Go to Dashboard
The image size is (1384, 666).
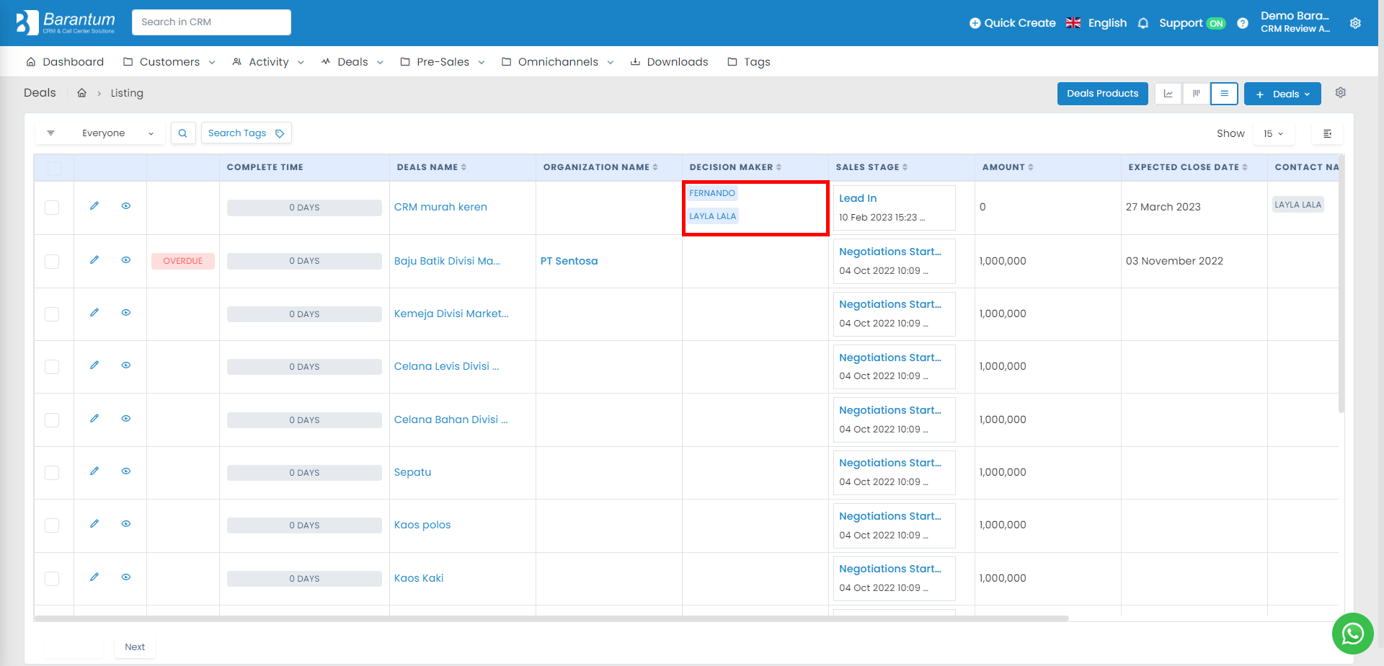[65, 62]
